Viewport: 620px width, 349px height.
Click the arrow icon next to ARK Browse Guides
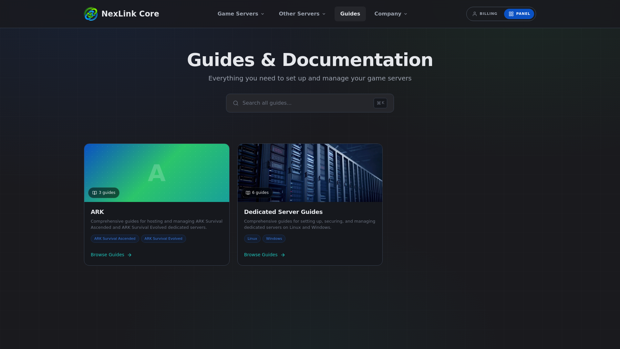click(x=129, y=255)
